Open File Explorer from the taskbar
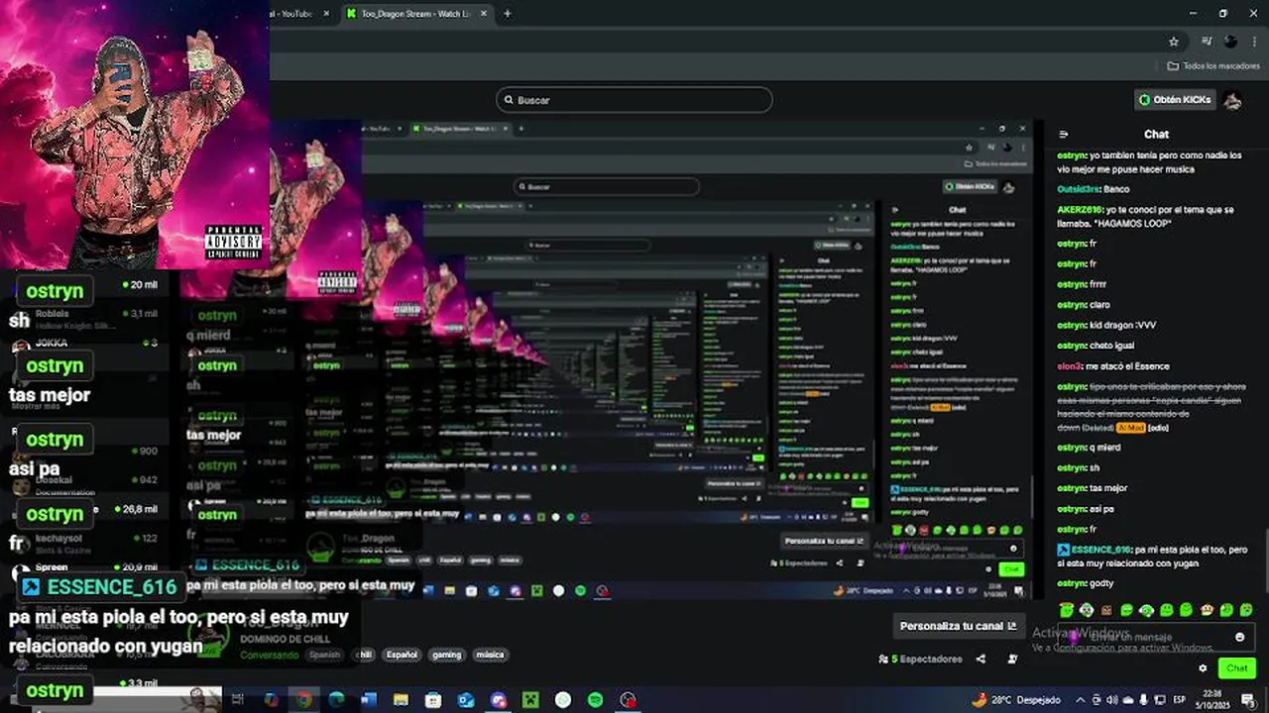Screen dimensions: 1269x713 tap(401, 699)
